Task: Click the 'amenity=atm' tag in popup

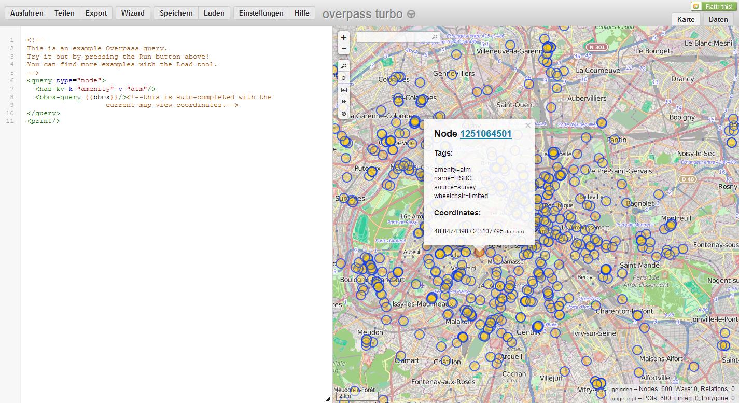Action: tap(452, 170)
